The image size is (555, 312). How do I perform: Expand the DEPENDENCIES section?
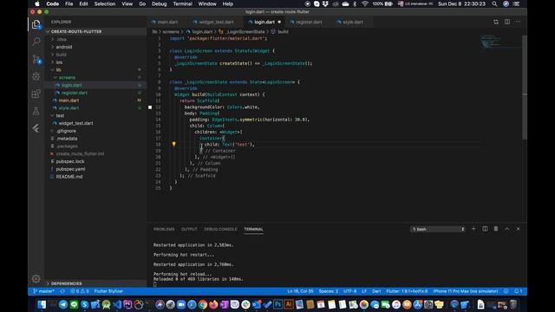(x=66, y=283)
